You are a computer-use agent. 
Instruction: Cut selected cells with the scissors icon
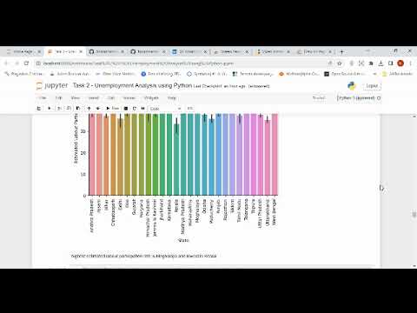59,109
